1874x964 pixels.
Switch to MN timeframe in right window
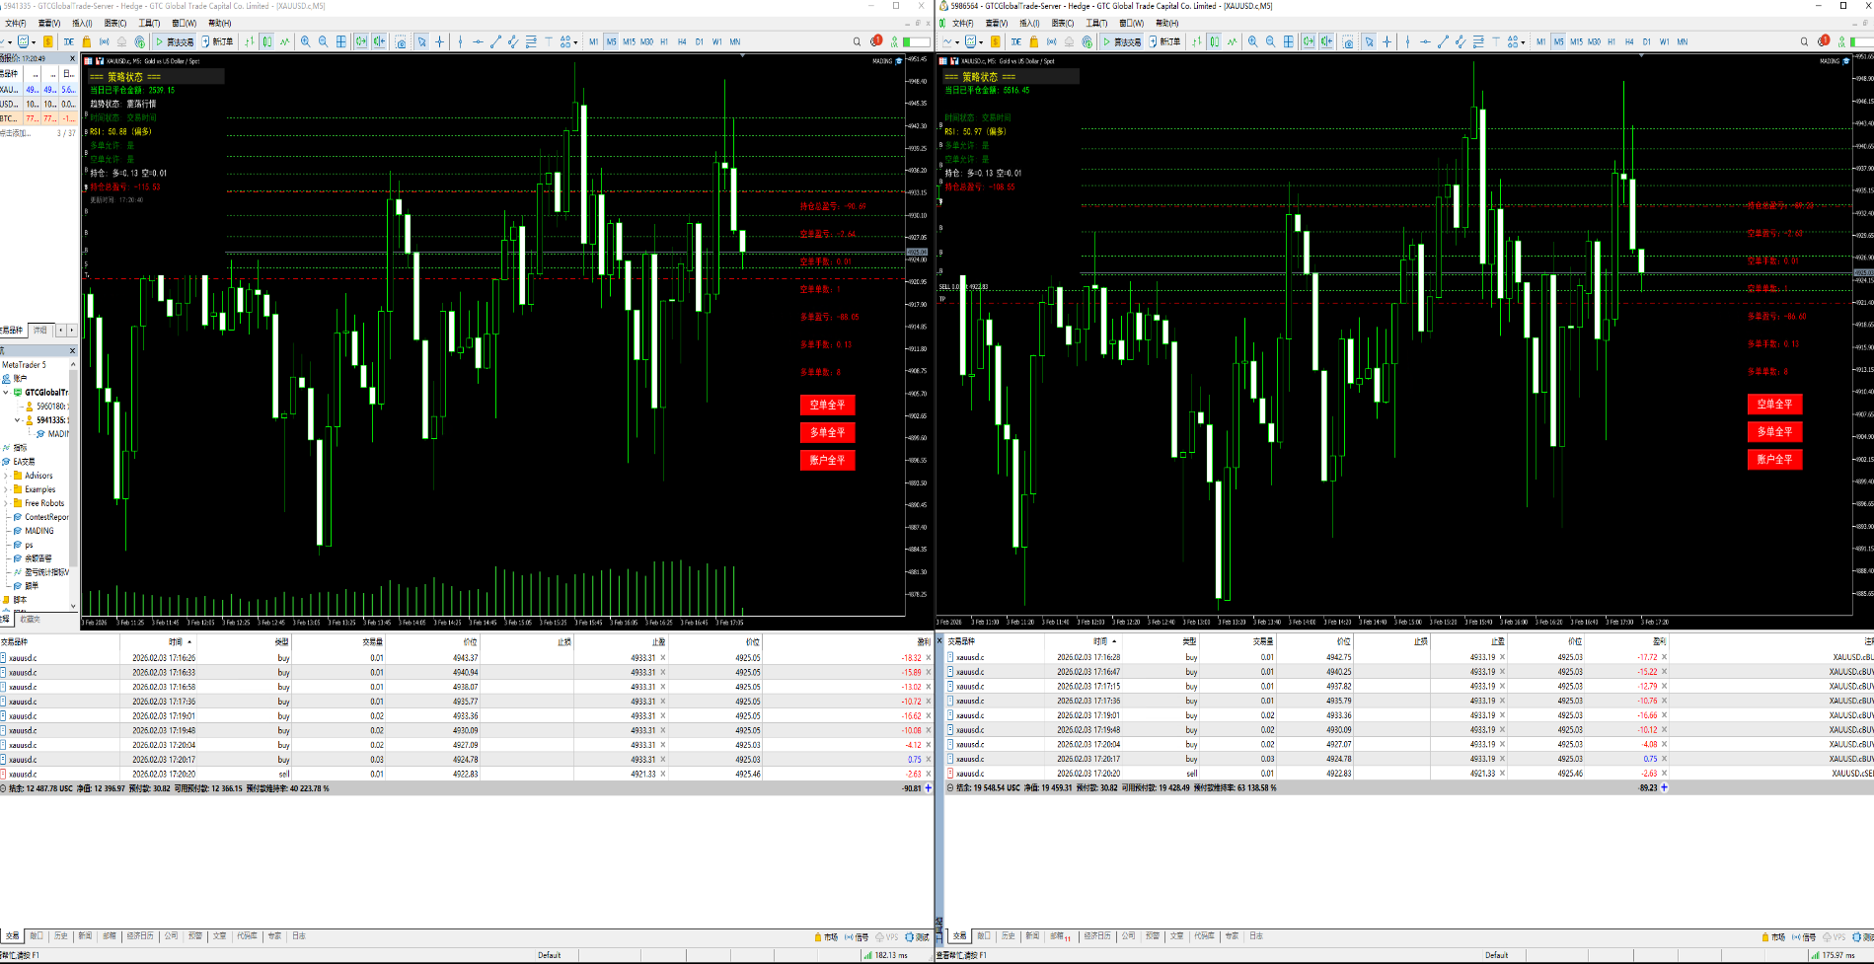1683,41
